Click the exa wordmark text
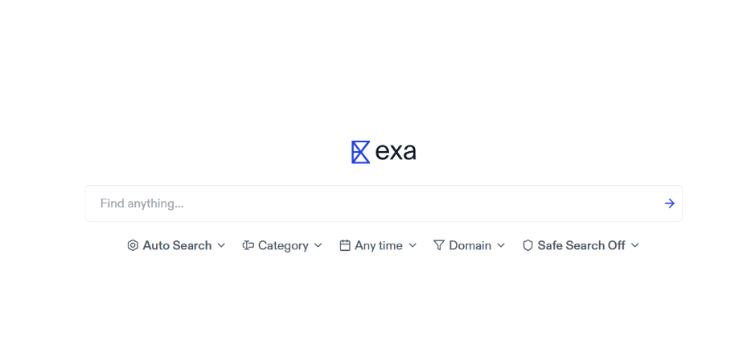Screen dimensions: 743x357 pos(396,152)
